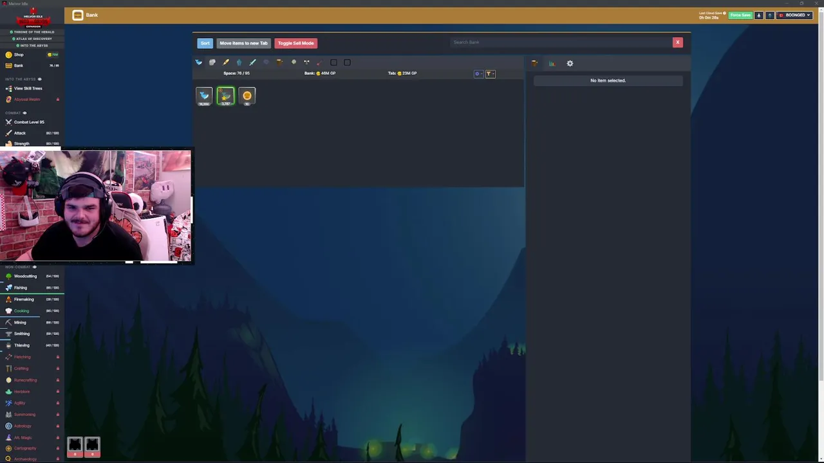Screen dimensions: 824x463
Task: Click the Throne of the Herald expansion
Action: click(33, 32)
